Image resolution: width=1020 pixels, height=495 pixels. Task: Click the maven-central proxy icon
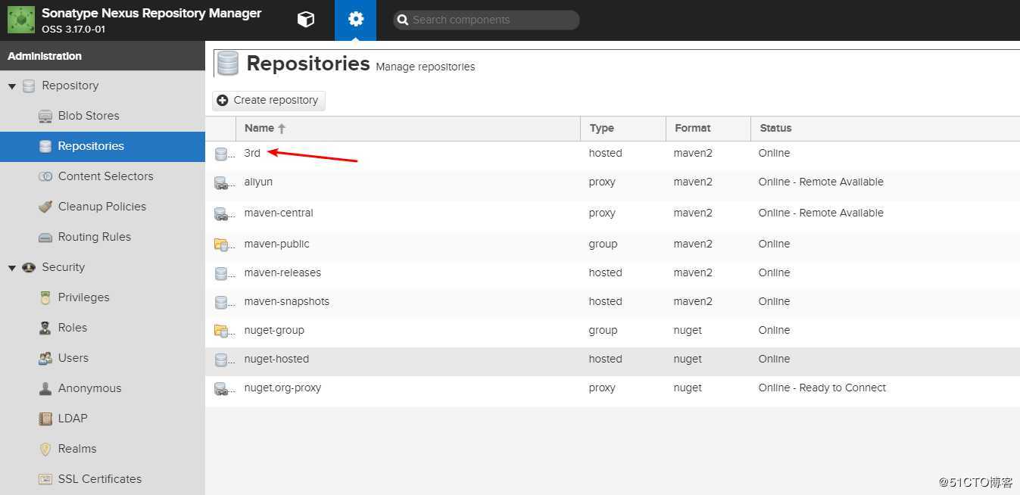pyautogui.click(x=221, y=213)
